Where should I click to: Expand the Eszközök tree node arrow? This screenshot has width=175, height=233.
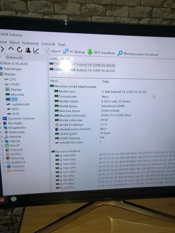pyautogui.click(x=2, y=150)
